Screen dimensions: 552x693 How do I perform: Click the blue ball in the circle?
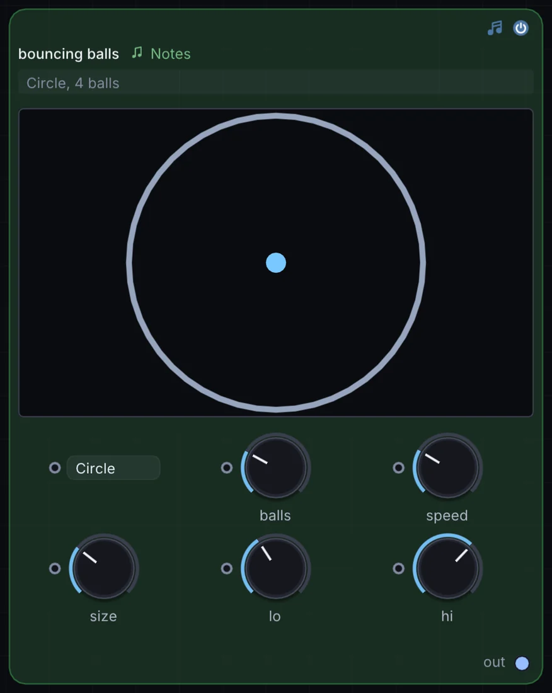coord(276,263)
